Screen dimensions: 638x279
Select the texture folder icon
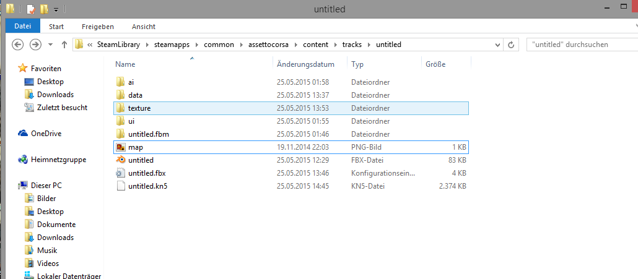pyautogui.click(x=120, y=108)
